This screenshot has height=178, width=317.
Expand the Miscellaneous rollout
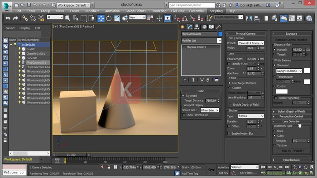[291, 160]
